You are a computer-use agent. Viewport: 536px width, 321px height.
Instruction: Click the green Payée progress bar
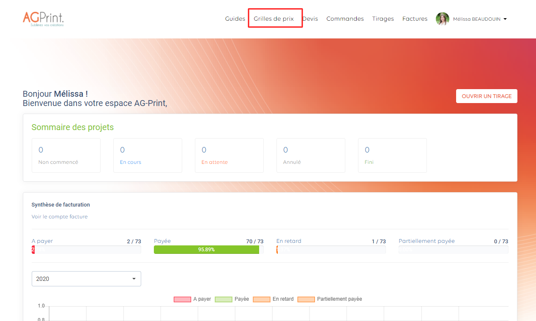tap(206, 250)
